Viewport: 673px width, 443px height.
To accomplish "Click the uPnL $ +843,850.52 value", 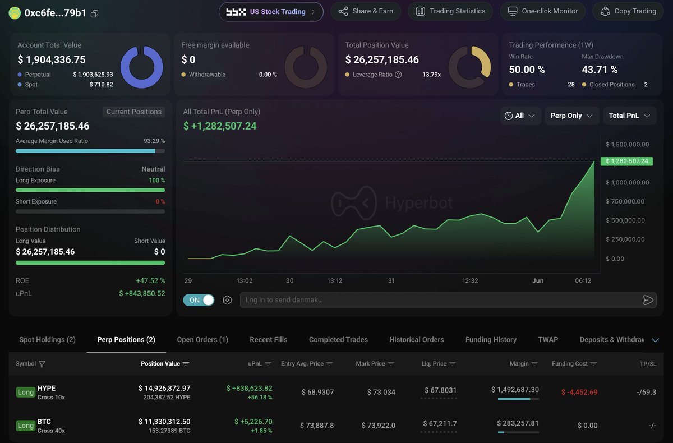I will (142, 293).
